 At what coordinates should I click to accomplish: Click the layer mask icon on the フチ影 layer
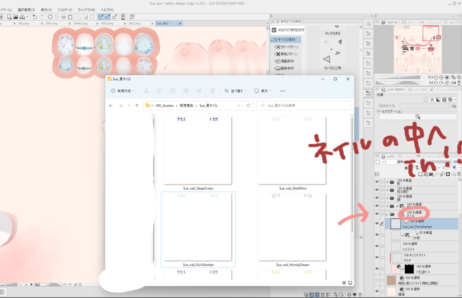[x=408, y=235]
